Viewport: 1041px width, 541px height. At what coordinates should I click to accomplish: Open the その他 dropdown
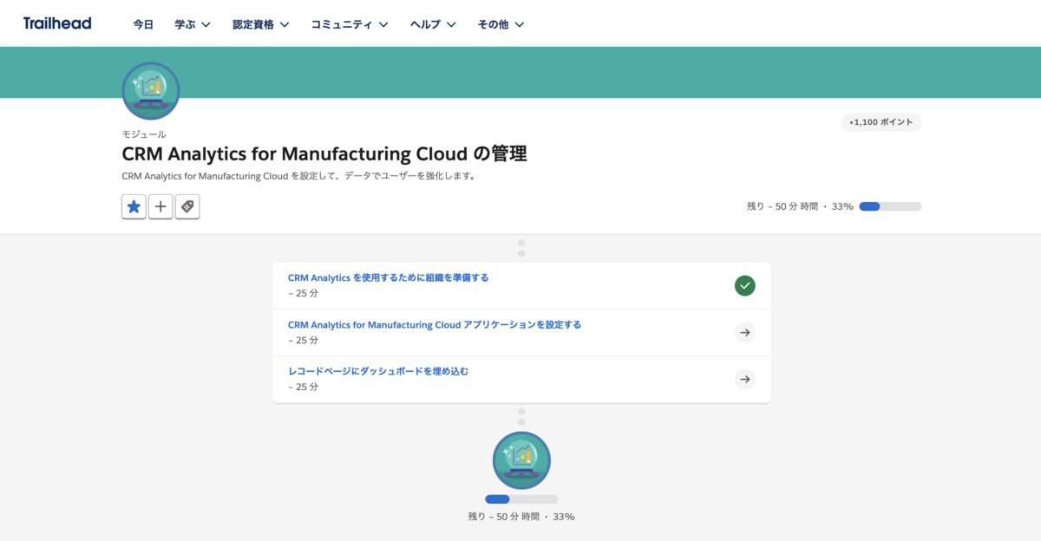click(x=501, y=23)
